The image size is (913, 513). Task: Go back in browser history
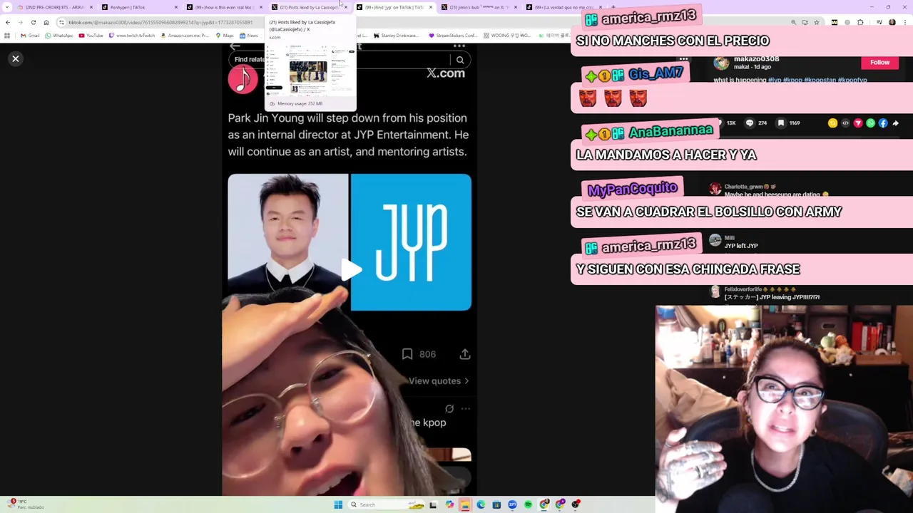[x=8, y=22]
